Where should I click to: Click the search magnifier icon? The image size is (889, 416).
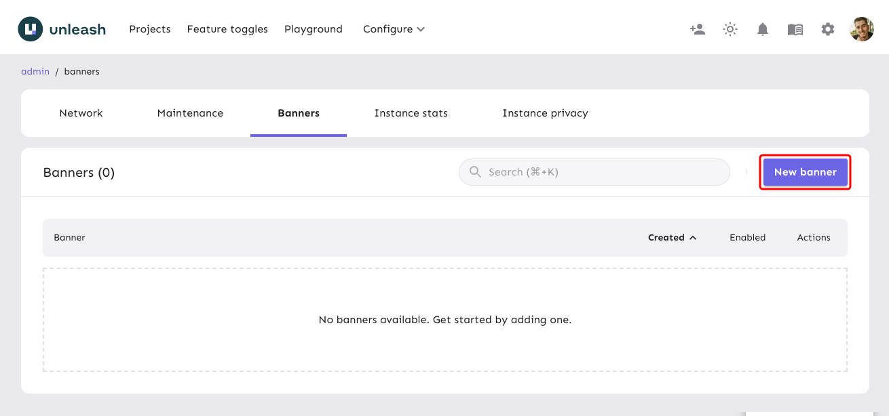coord(475,172)
